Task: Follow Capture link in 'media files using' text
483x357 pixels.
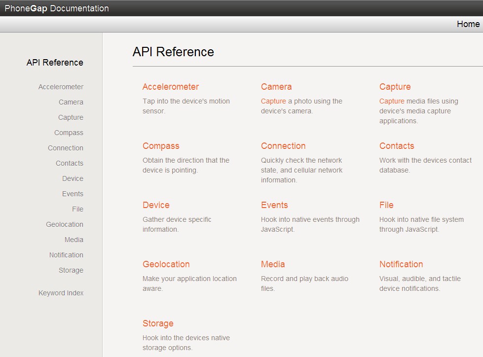Action: [392, 101]
